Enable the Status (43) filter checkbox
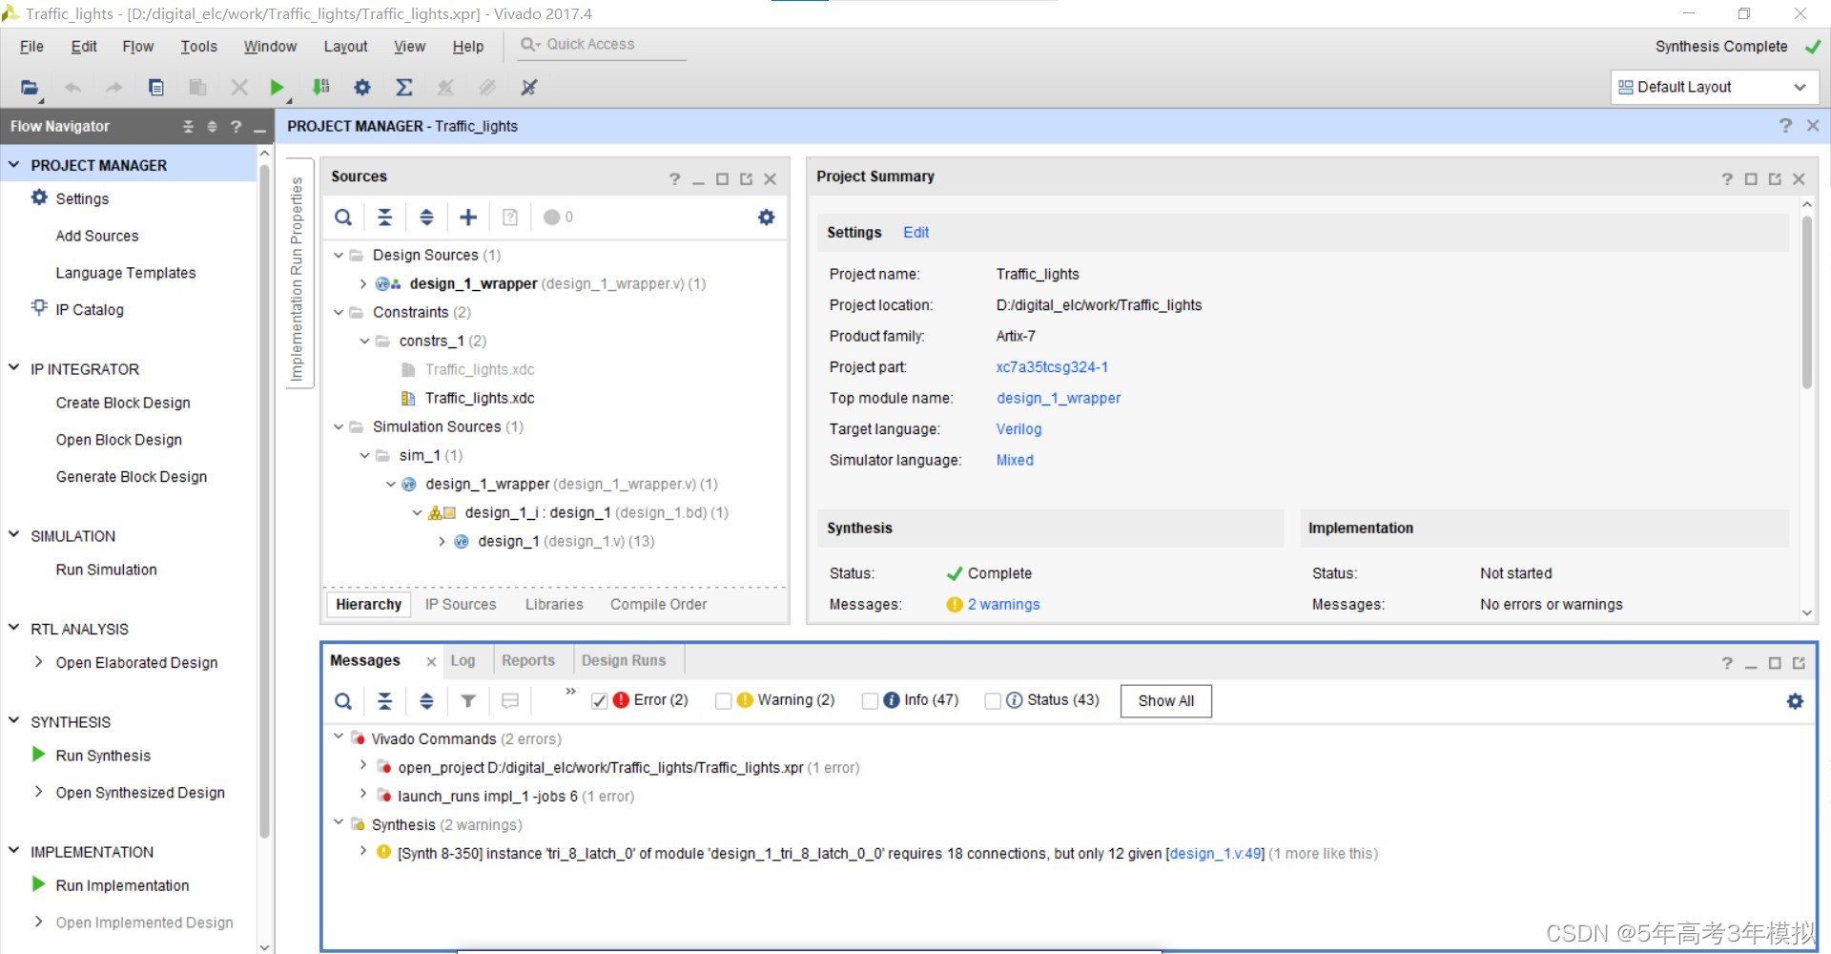Image resolution: width=1831 pixels, height=954 pixels. coord(993,700)
